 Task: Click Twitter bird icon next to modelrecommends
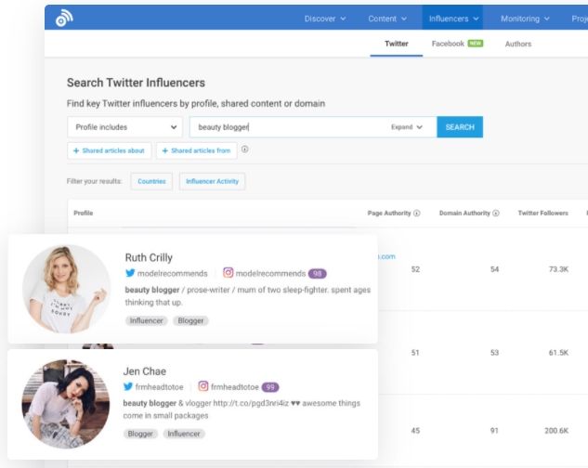[x=130, y=273]
